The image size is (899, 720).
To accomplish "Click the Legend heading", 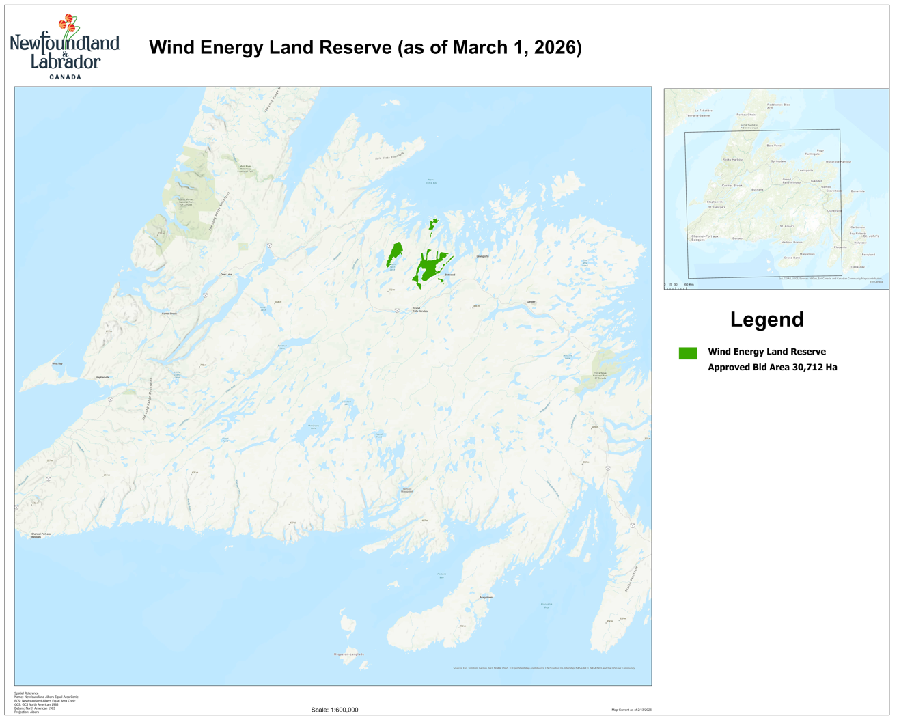I will [x=766, y=320].
